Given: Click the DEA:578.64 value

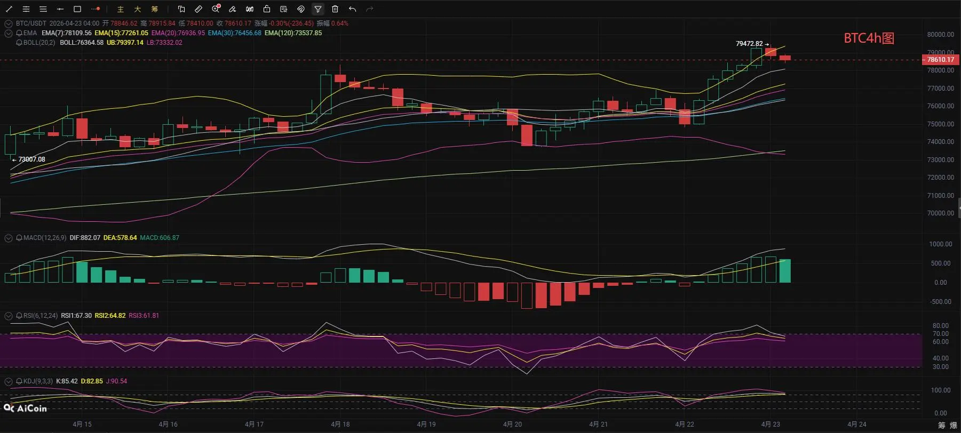Looking at the screenshot, I should point(120,238).
